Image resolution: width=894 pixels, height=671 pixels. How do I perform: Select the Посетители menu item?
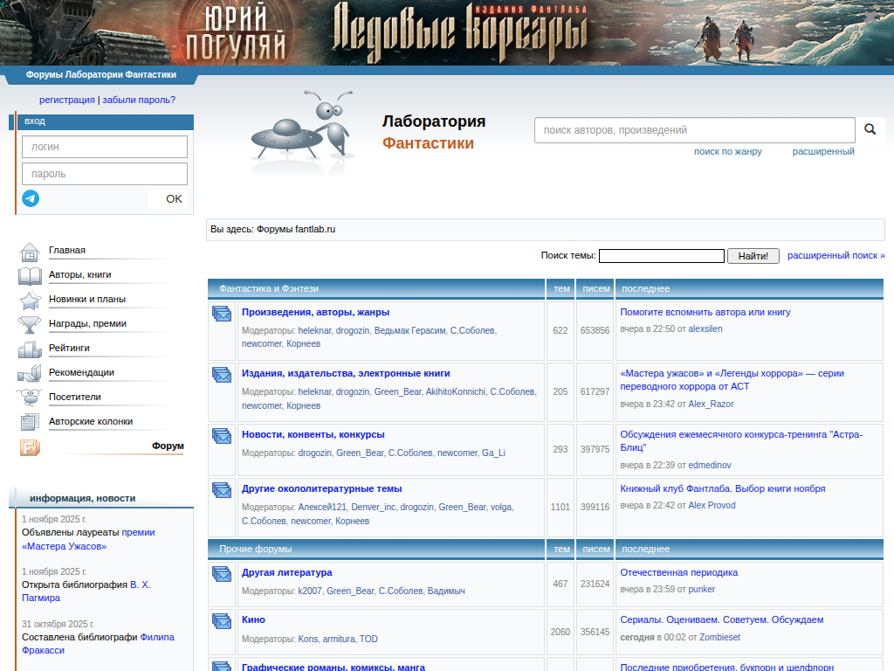(75, 397)
